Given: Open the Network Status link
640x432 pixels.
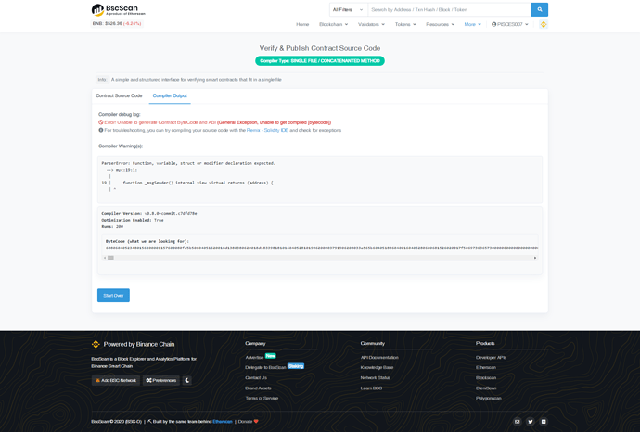Looking at the screenshot, I should [x=375, y=377].
